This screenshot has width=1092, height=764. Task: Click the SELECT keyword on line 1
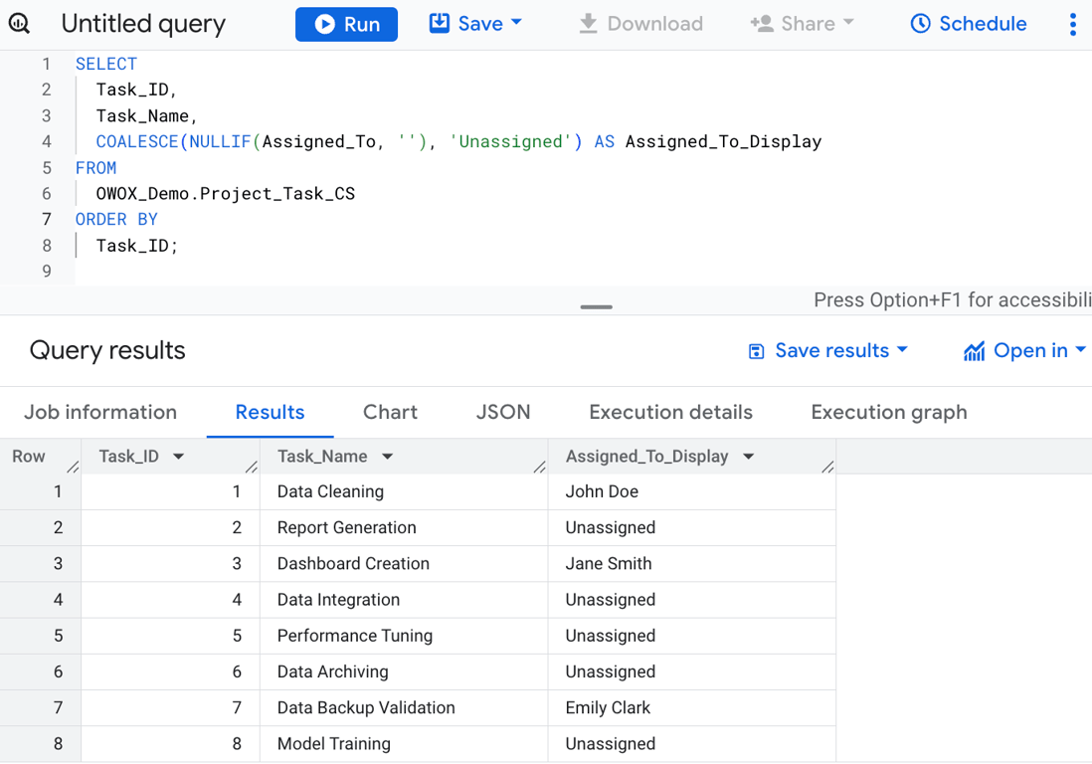tap(106, 64)
